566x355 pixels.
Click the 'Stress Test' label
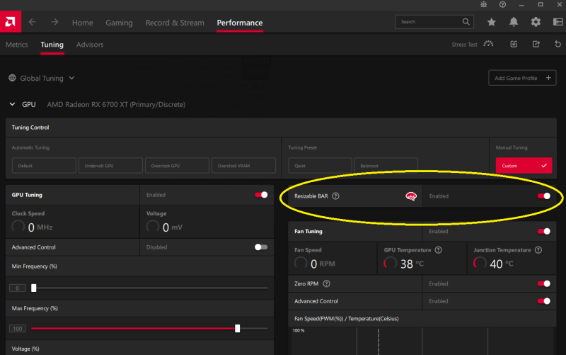[464, 45]
